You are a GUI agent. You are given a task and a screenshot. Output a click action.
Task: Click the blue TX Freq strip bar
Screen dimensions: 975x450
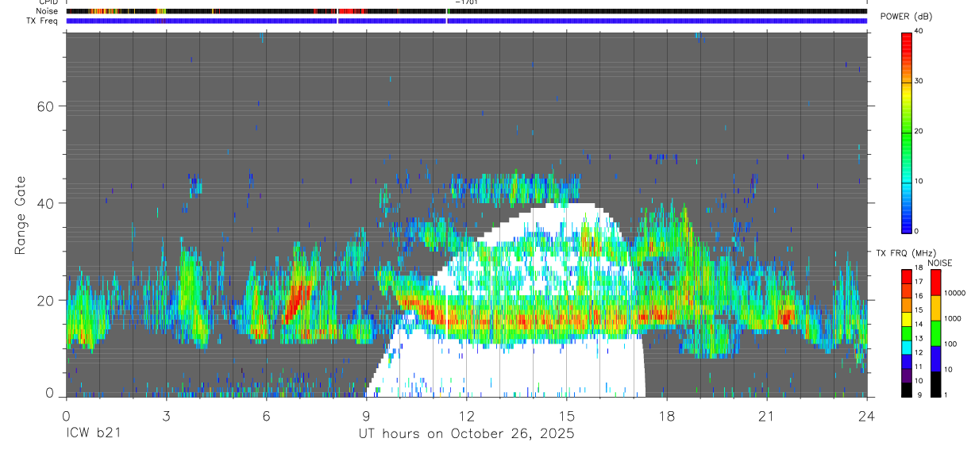[466, 21]
